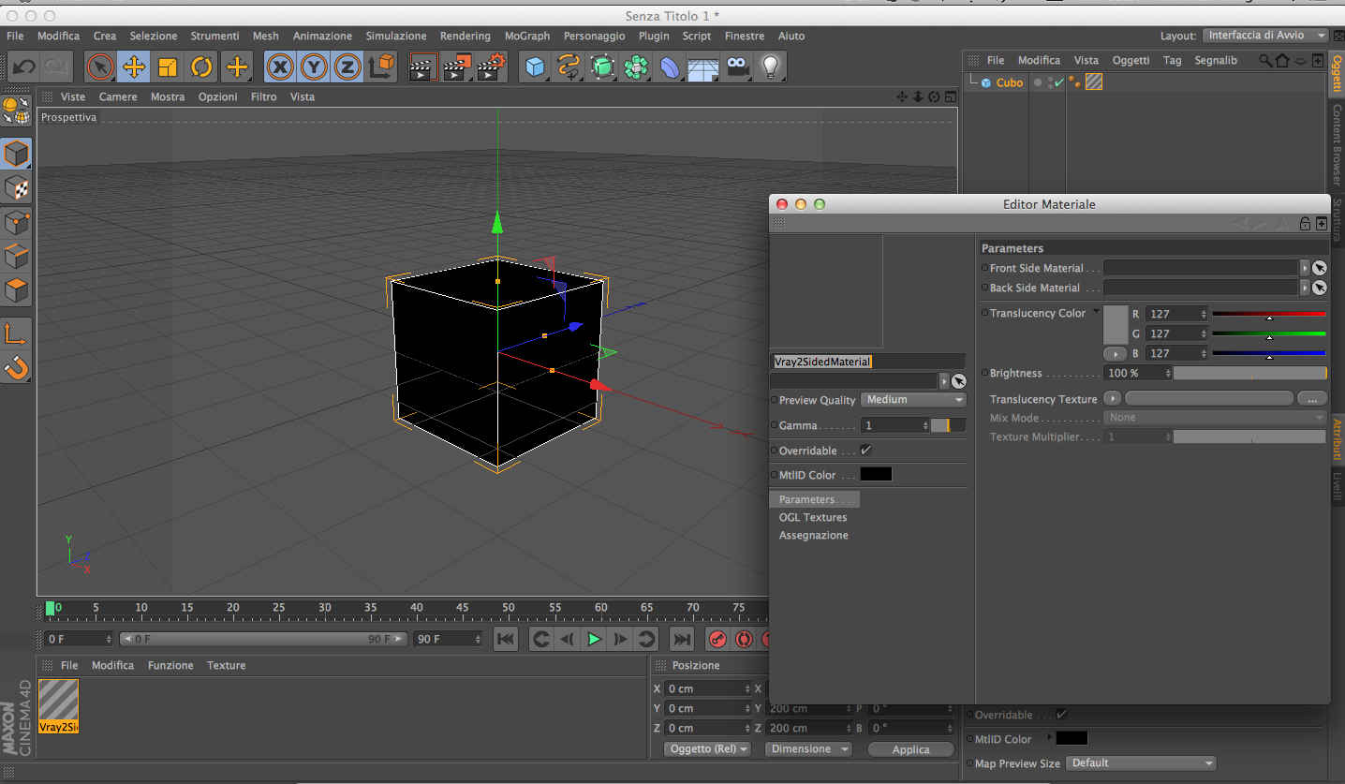Select the Rotate tool icon
Viewport: 1345px width, 784px height.
pos(201,67)
